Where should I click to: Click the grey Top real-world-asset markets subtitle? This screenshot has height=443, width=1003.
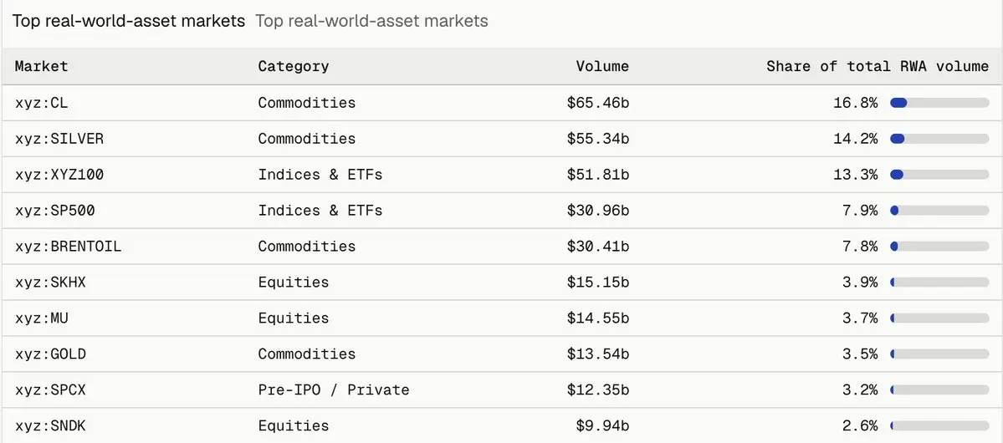[371, 21]
